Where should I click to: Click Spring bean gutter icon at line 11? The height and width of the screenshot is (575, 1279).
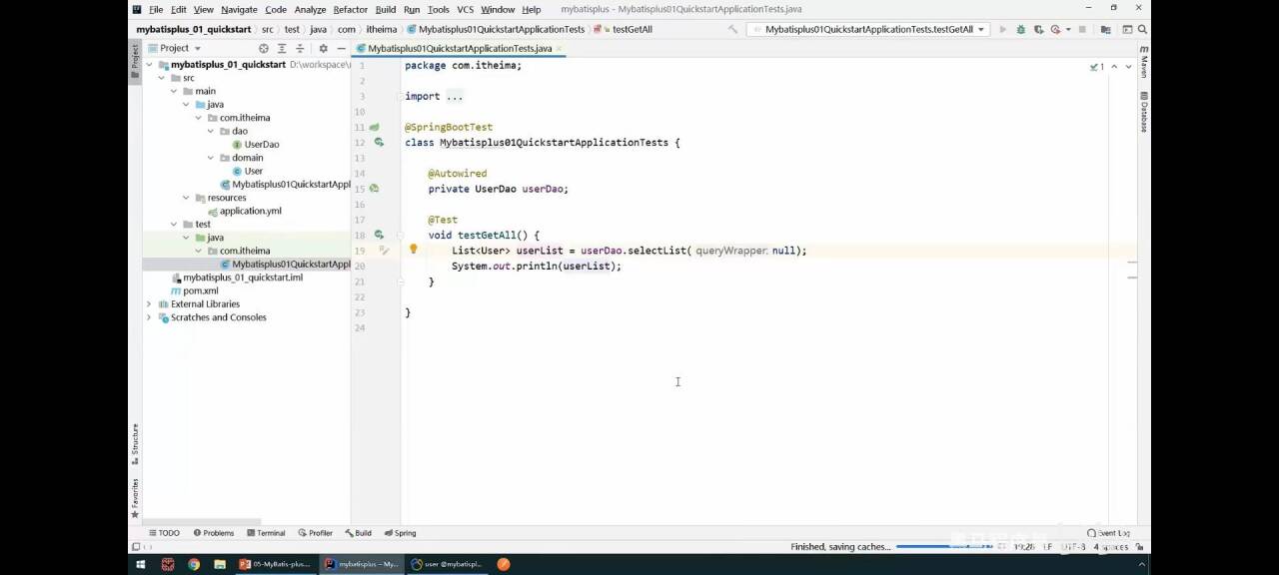(x=374, y=127)
